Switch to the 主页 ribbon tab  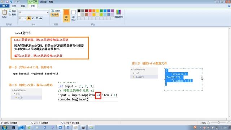[x=14, y=6]
